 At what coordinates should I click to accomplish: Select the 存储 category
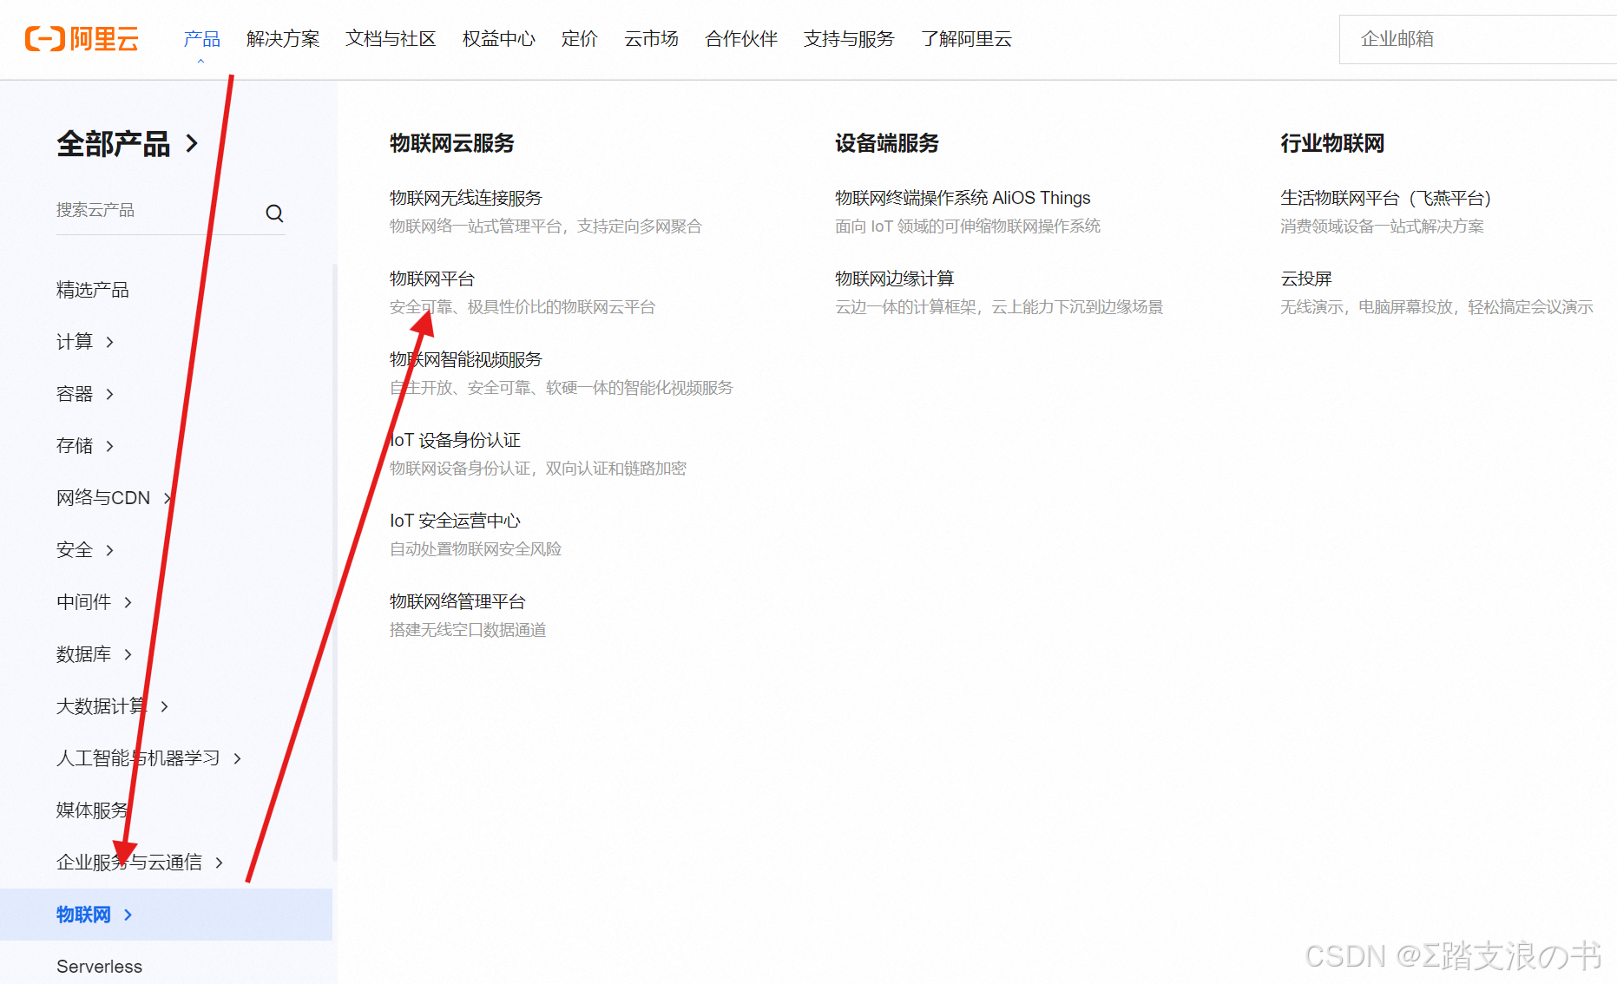pyautogui.click(x=75, y=446)
